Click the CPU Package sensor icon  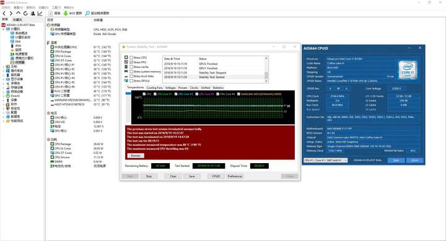(52, 52)
